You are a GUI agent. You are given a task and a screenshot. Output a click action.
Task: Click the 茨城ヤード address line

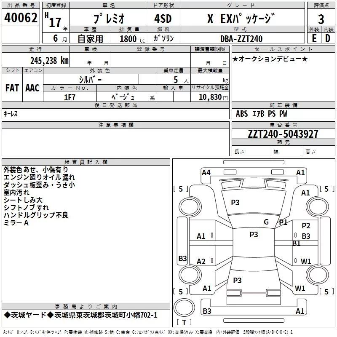(80, 315)
